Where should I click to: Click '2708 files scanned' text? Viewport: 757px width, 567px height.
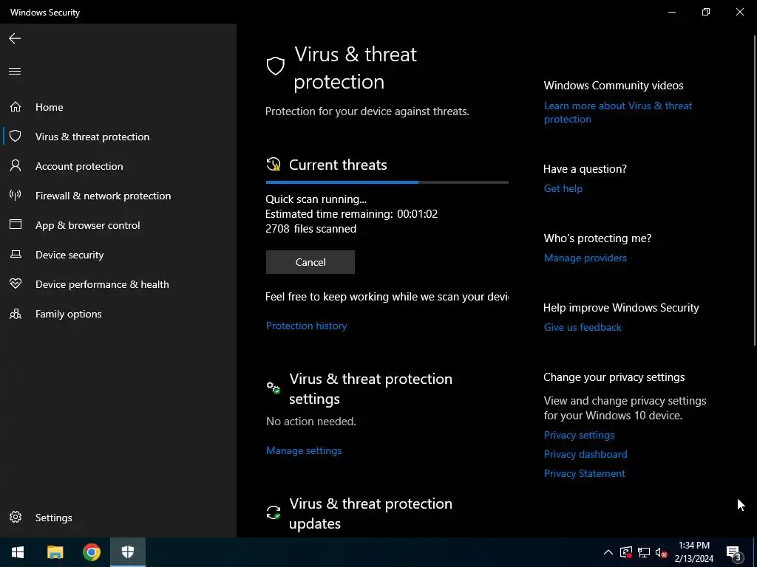[x=311, y=229]
